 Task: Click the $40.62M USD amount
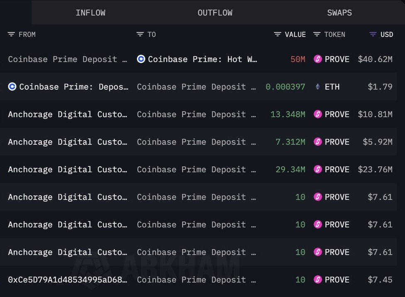[x=375, y=59]
